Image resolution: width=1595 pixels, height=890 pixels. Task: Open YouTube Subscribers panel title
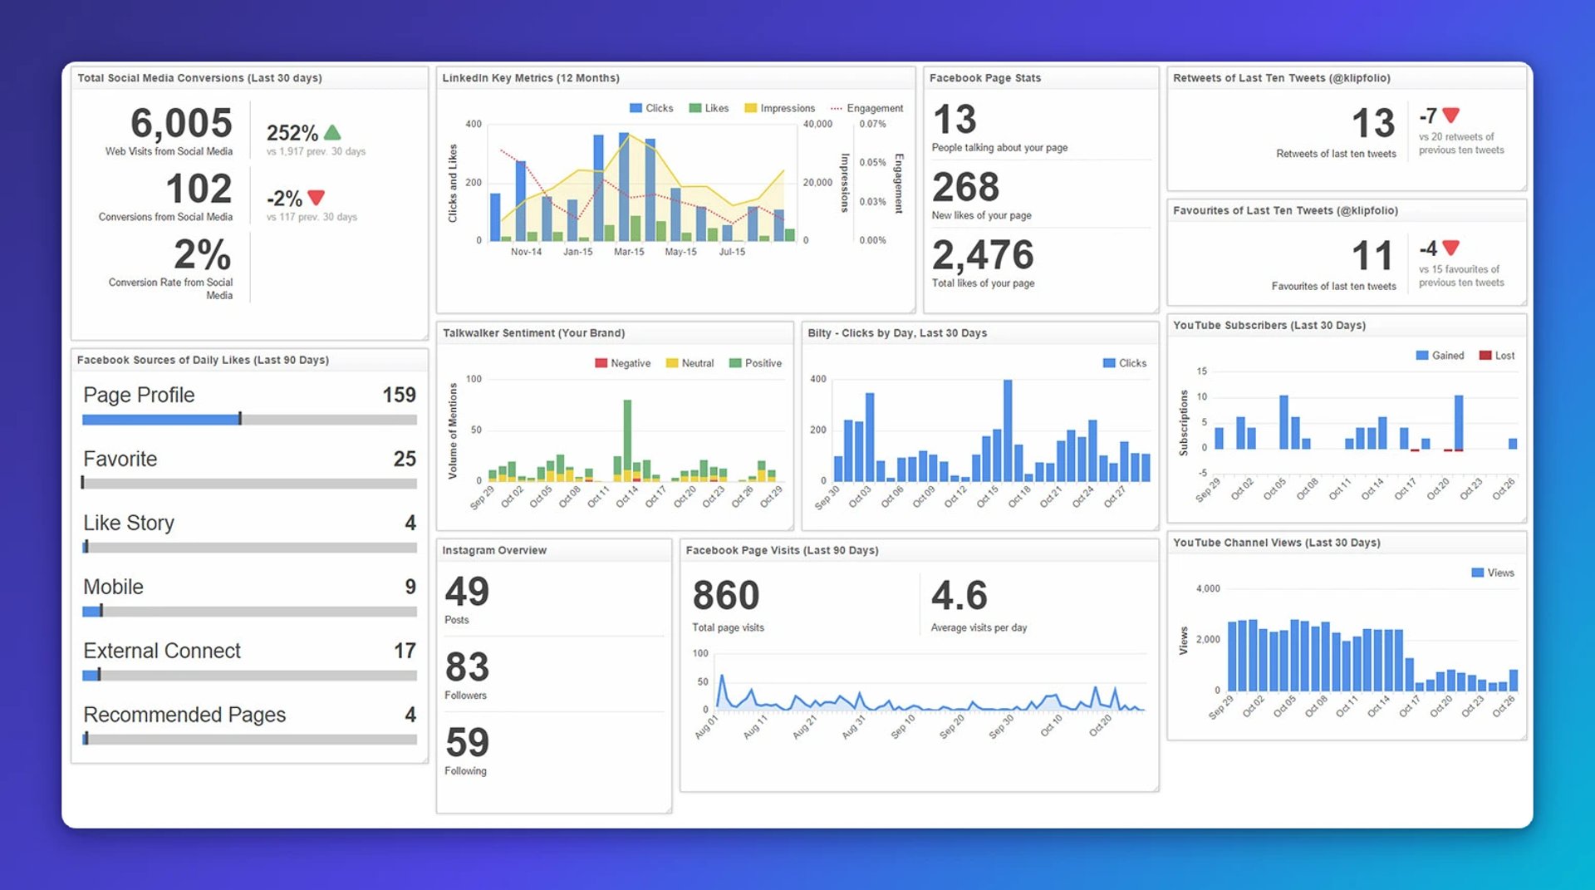pyautogui.click(x=1269, y=326)
